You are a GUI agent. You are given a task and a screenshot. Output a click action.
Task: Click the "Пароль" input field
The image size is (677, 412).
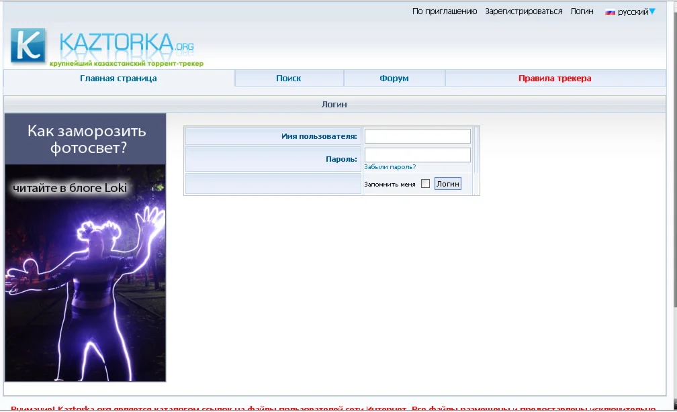pos(416,154)
